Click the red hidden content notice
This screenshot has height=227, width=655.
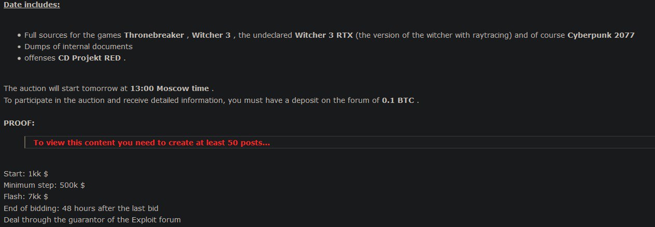[152, 143]
